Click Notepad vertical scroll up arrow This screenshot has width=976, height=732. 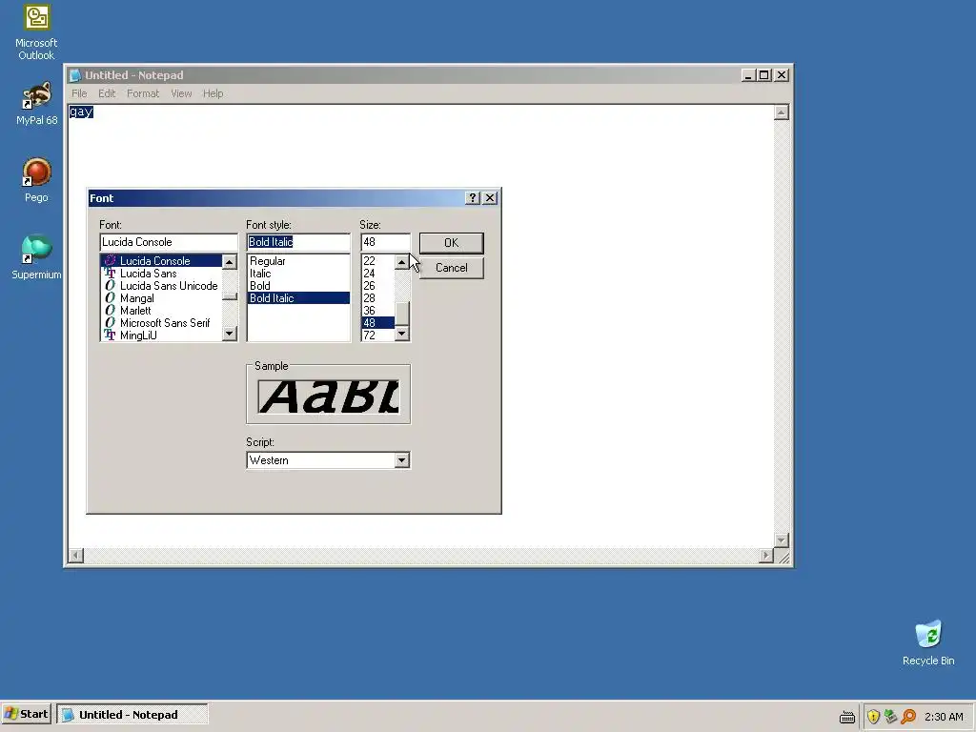click(782, 112)
